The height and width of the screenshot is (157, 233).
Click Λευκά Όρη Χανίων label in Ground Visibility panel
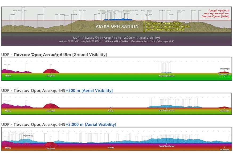tap(167, 76)
